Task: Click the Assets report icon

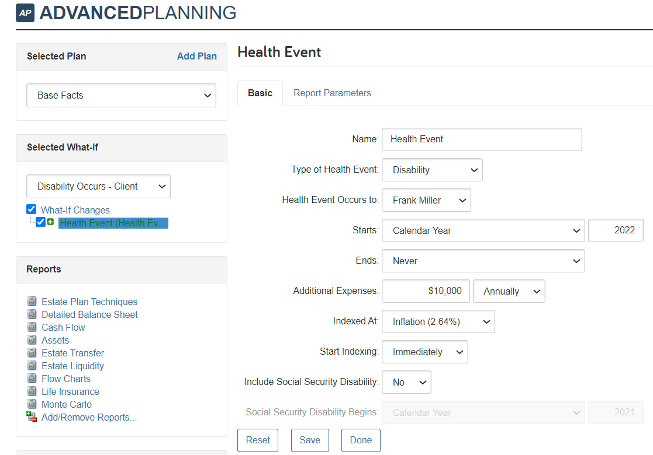Action: click(x=32, y=340)
